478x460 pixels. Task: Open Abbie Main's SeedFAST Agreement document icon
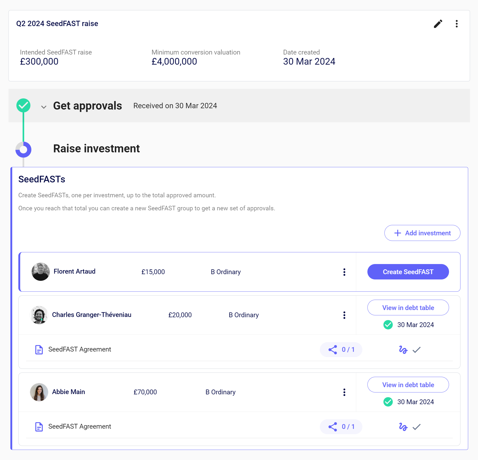[39, 427]
